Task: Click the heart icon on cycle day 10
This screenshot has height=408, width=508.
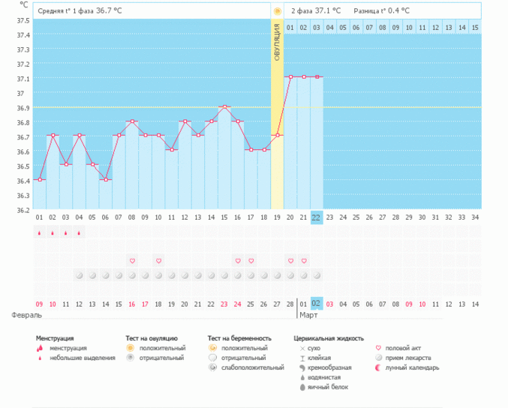Action: pyautogui.click(x=158, y=261)
